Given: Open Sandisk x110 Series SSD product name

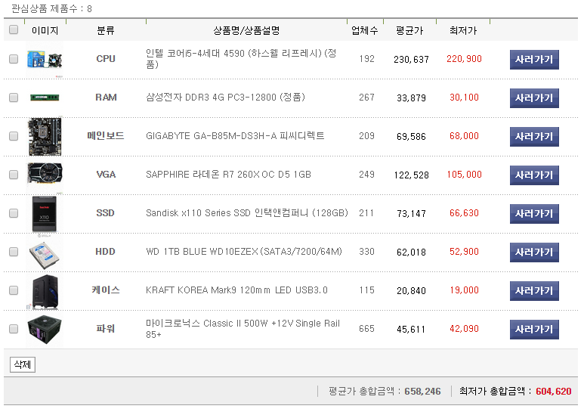Looking at the screenshot, I should point(247,213).
